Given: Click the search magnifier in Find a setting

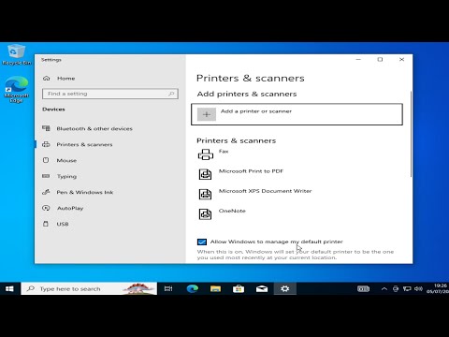Looking at the screenshot, I should tap(171, 94).
